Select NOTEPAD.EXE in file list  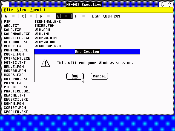tap(16, 79)
